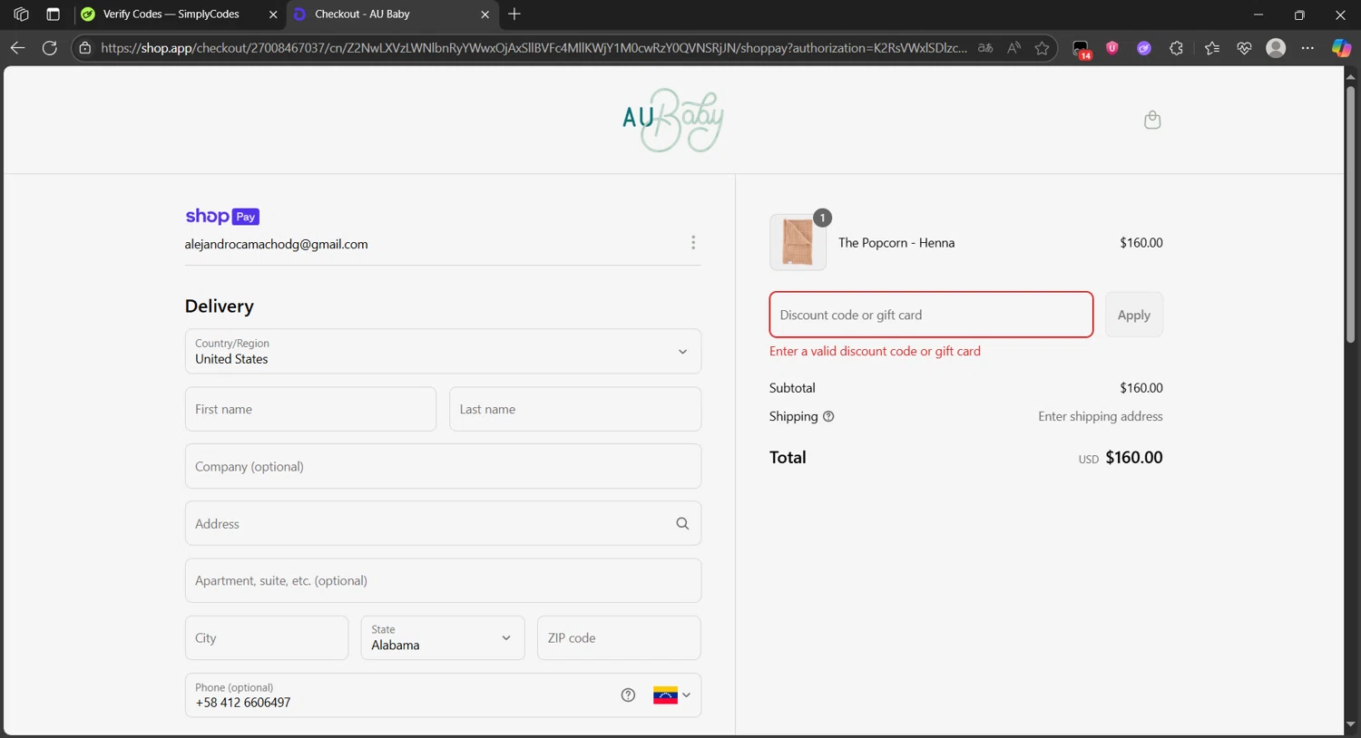This screenshot has height=738, width=1361.
Task: Focus the Apartment, suite field
Action: pos(443,581)
